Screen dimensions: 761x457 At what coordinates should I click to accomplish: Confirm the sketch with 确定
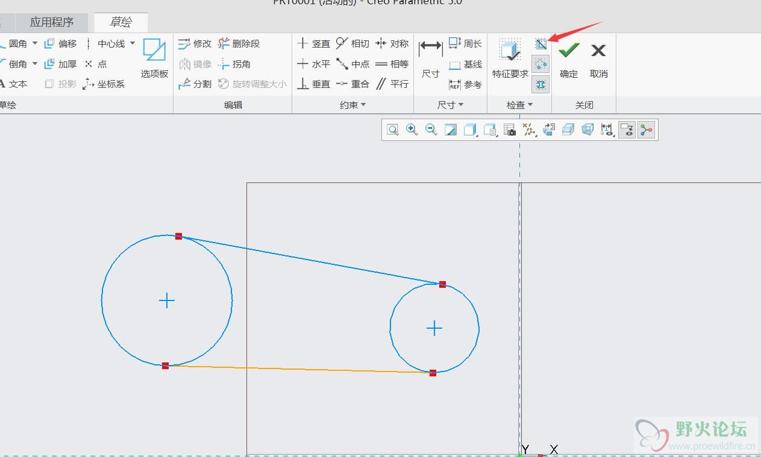(569, 59)
